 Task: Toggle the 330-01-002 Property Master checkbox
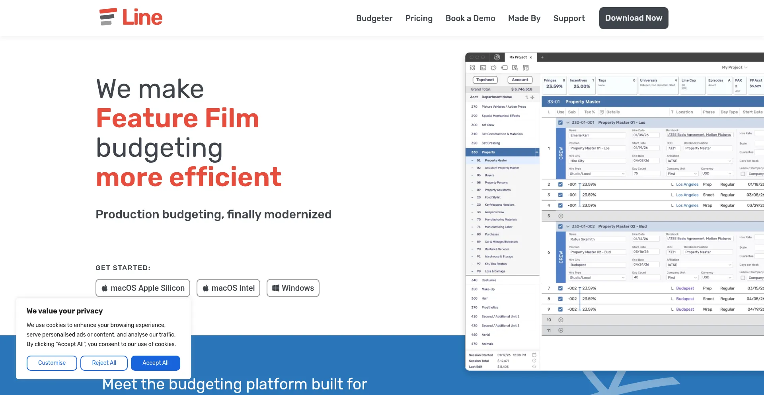[x=560, y=226]
